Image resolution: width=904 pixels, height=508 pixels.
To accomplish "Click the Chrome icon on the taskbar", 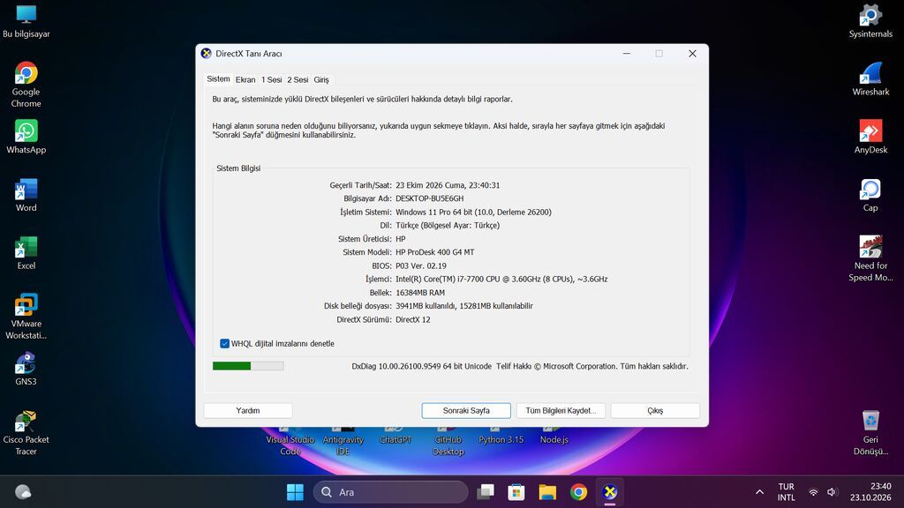I will tap(578, 492).
